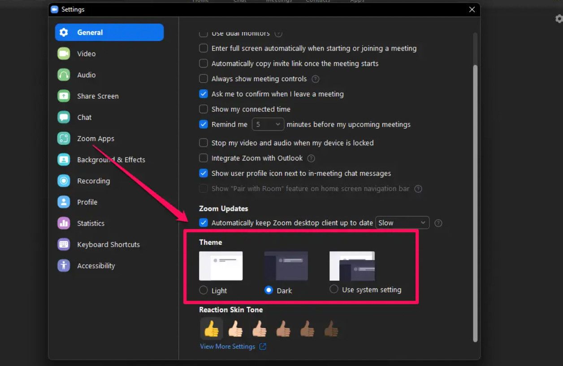Open the Slow update channel dropdown
The width and height of the screenshot is (563, 366).
pyautogui.click(x=402, y=223)
